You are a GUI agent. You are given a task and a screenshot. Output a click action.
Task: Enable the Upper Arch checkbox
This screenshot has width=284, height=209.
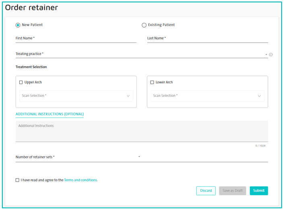pos(21,82)
